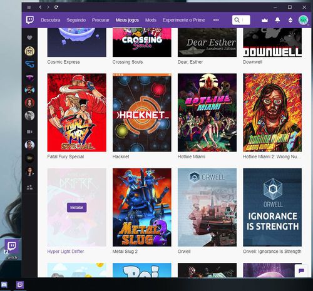Expand the online status arrows icon
The height and width of the screenshot is (291, 313).
(290, 20)
